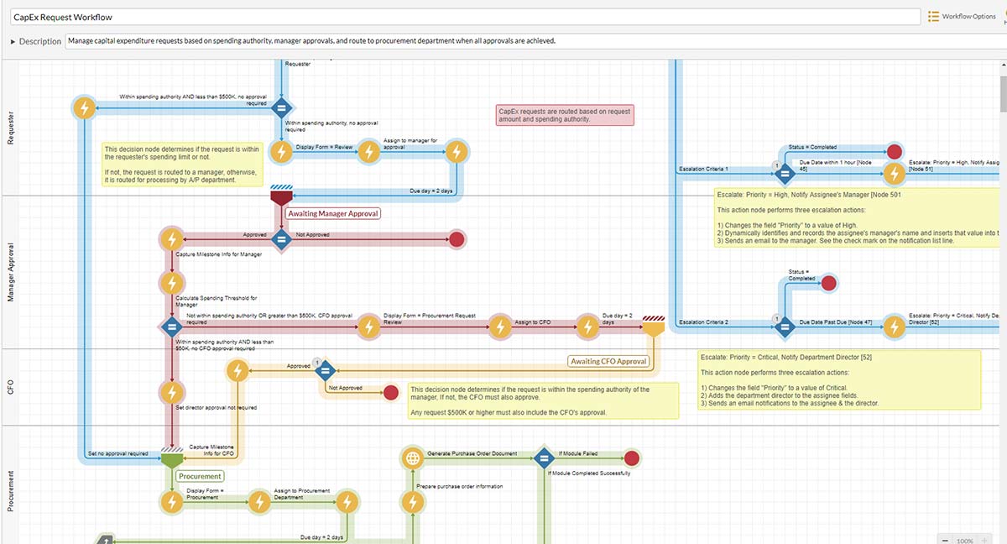
Task: Zoom out the canvas with minus button
Action: pyautogui.click(x=947, y=541)
